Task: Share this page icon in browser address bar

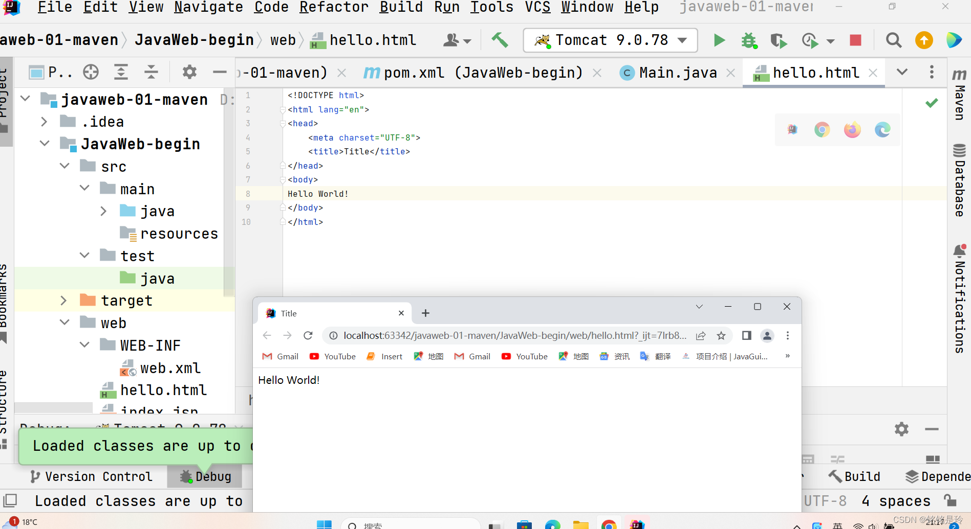Action: coord(701,336)
